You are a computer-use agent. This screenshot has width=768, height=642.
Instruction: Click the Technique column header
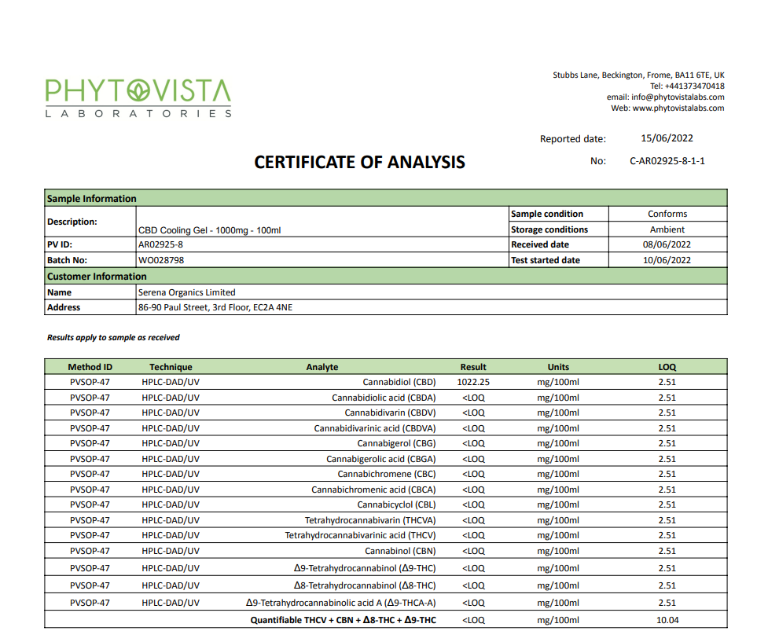click(171, 367)
